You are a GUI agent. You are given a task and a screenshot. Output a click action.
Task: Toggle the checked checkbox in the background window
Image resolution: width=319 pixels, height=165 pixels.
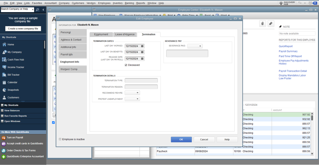(x=53, y=123)
